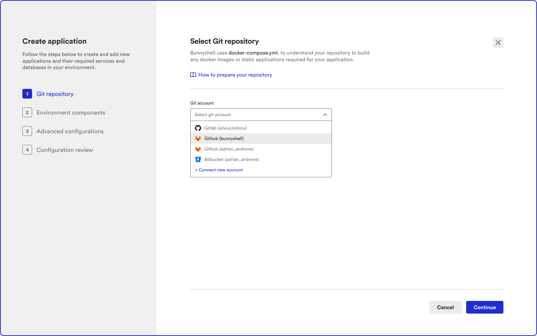
Task: Choose Github (adrian_androne) account option
Action: pyautogui.click(x=261, y=149)
